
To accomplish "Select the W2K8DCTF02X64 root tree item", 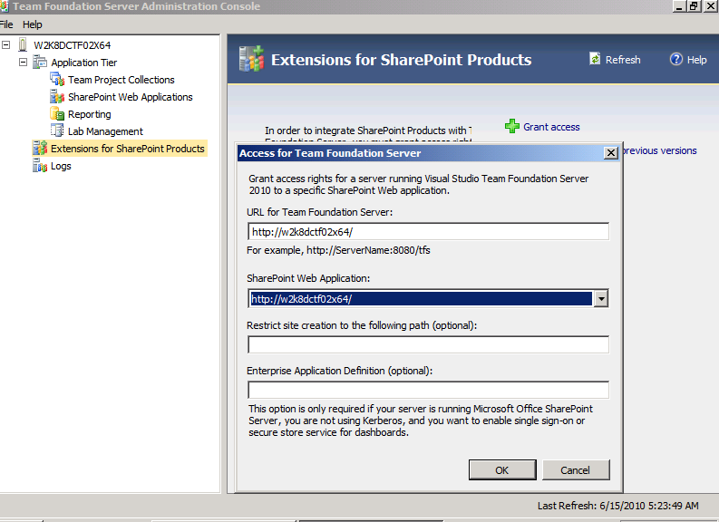I will coord(72,45).
